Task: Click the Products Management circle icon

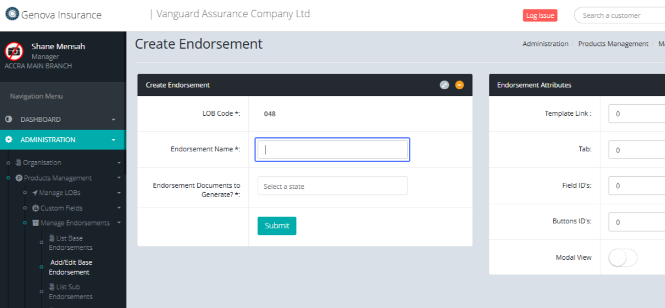Action: click(x=19, y=178)
